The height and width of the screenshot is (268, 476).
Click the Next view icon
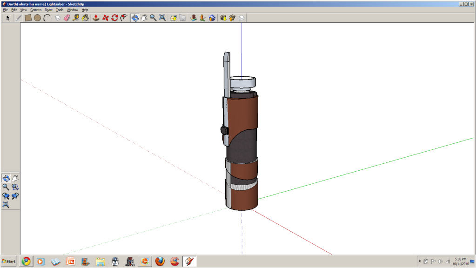pyautogui.click(x=15, y=196)
